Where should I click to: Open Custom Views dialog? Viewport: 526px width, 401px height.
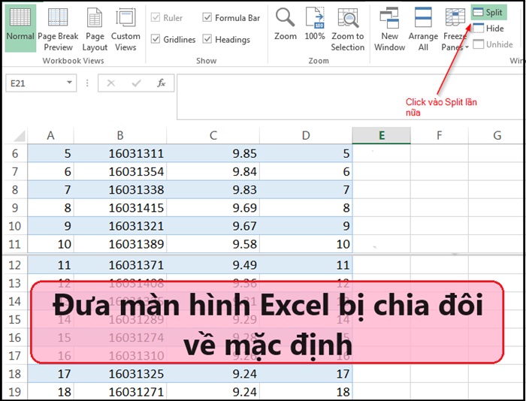tap(125, 29)
